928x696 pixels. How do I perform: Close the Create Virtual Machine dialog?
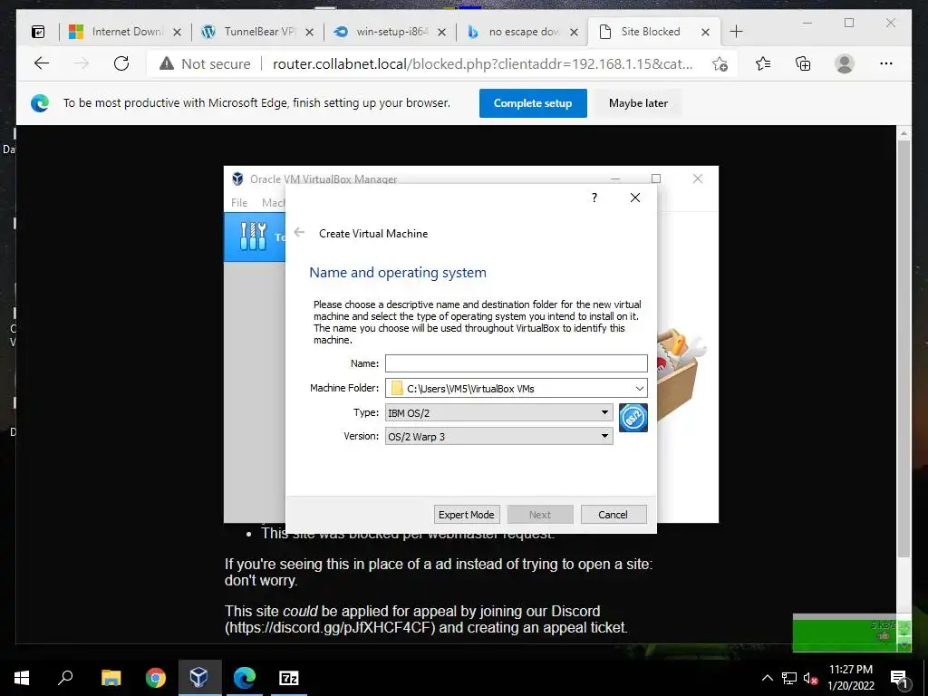coord(635,198)
